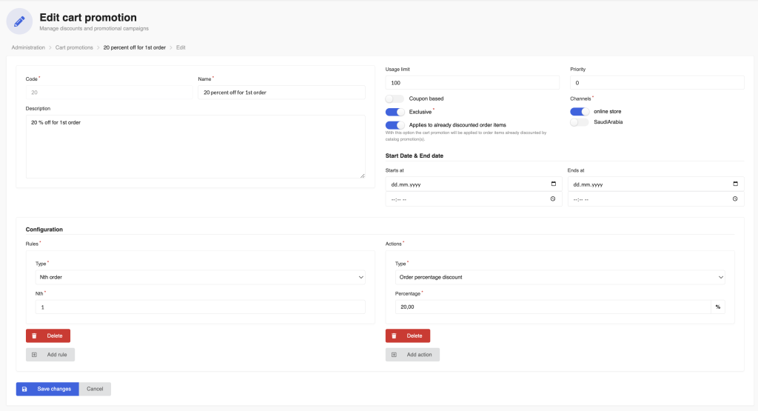Image resolution: width=758 pixels, height=411 pixels.
Task: Save changes to the promotion
Action: click(x=47, y=389)
